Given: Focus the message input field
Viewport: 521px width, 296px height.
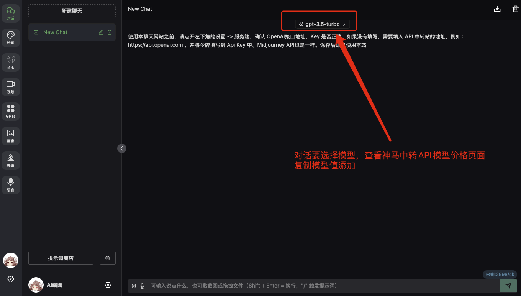Looking at the screenshot, I should pyautogui.click(x=324, y=286).
